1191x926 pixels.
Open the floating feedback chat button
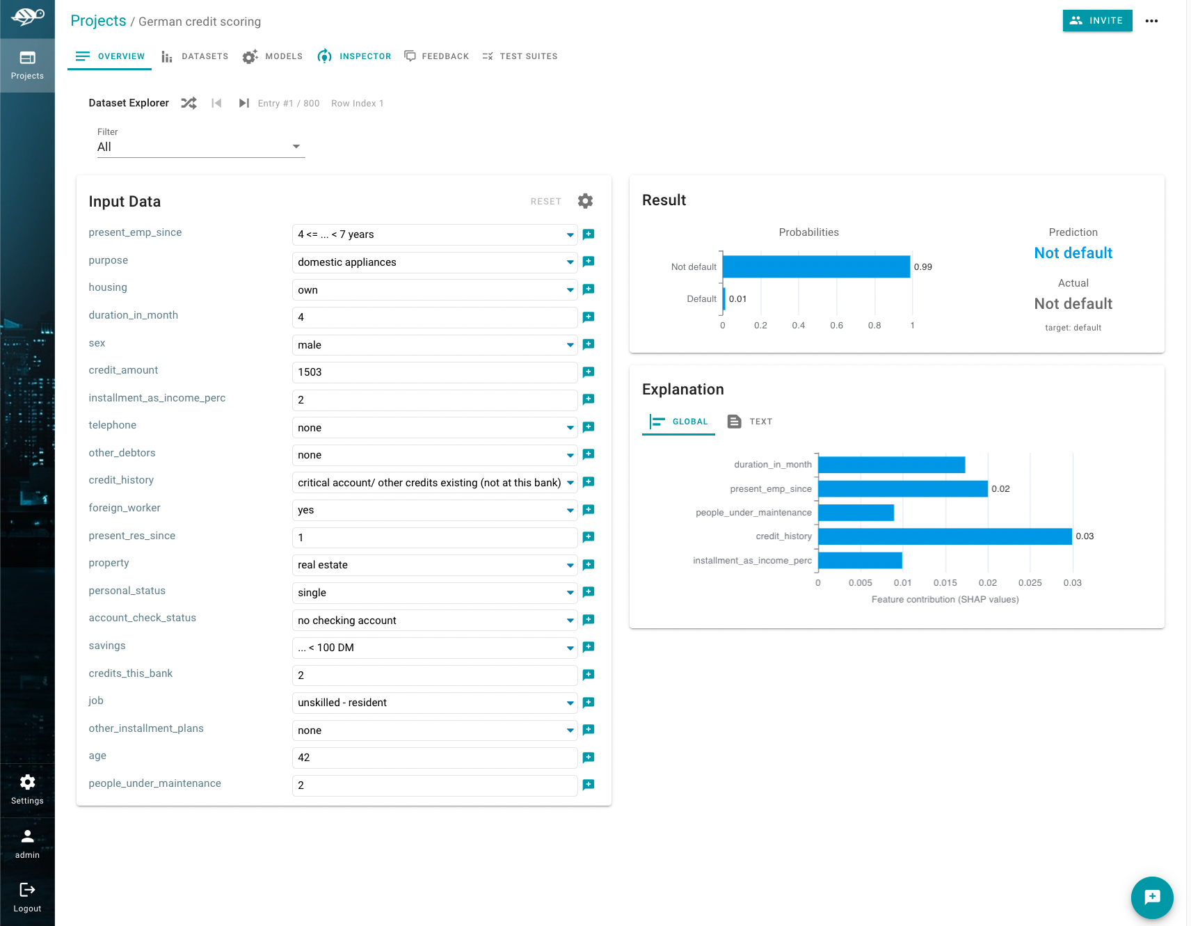pos(1151,897)
